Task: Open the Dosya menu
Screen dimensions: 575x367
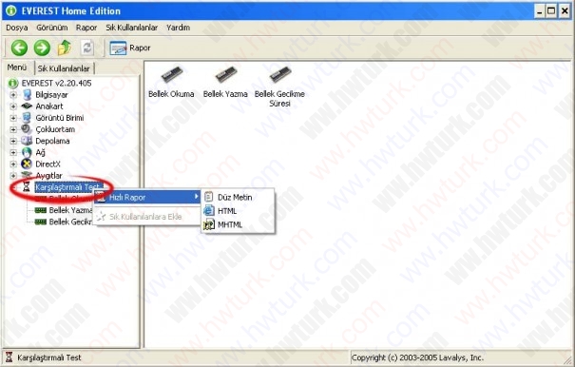Action: point(17,28)
